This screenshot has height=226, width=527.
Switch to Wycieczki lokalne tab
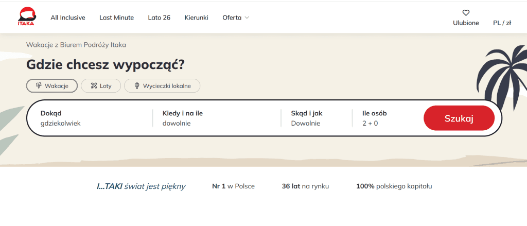tap(162, 85)
